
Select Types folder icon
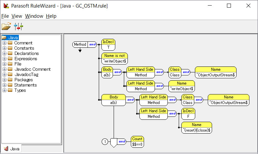pyautogui.click(x=10, y=90)
